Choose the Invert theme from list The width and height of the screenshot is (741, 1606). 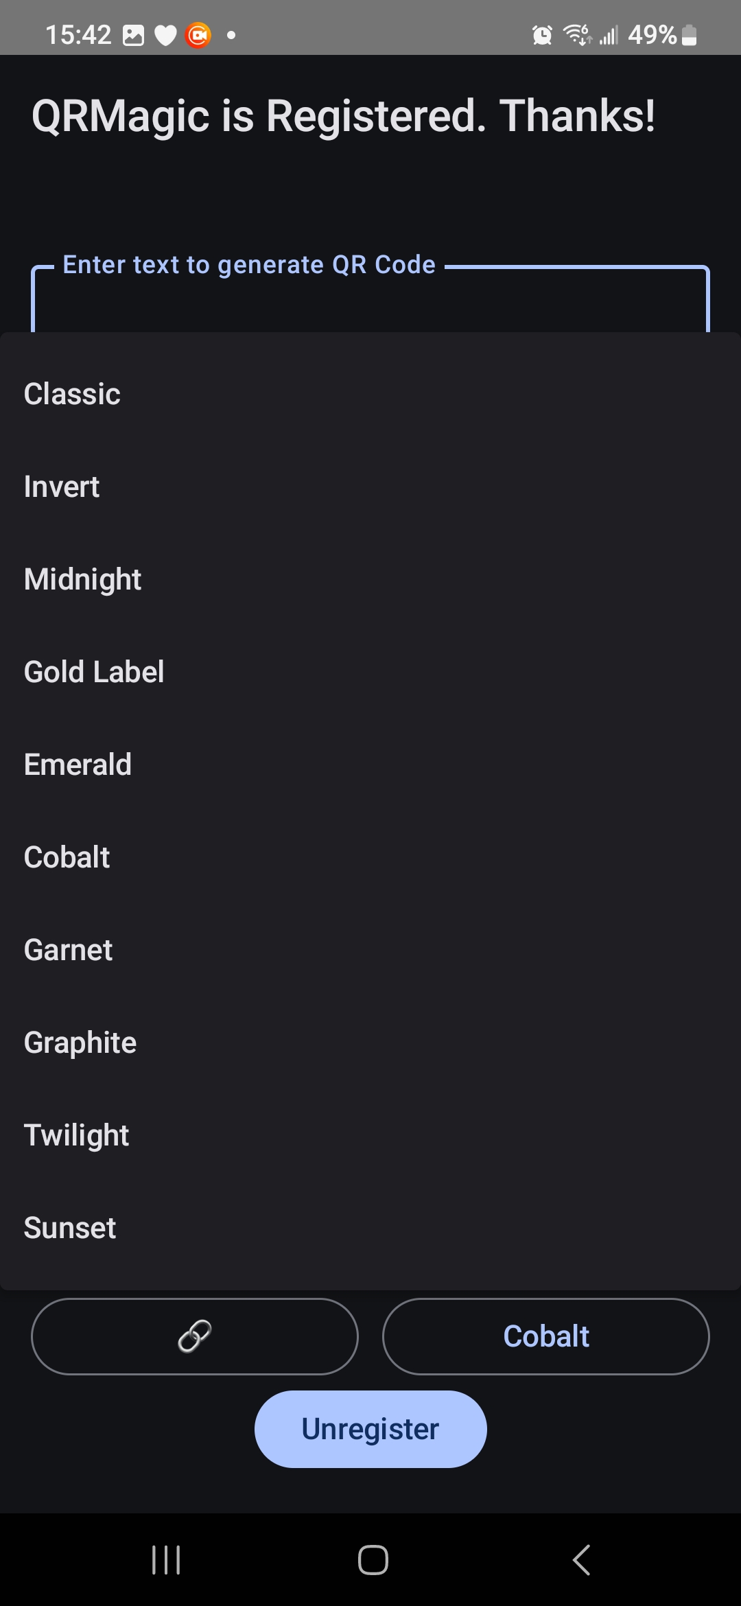pyautogui.click(x=370, y=487)
